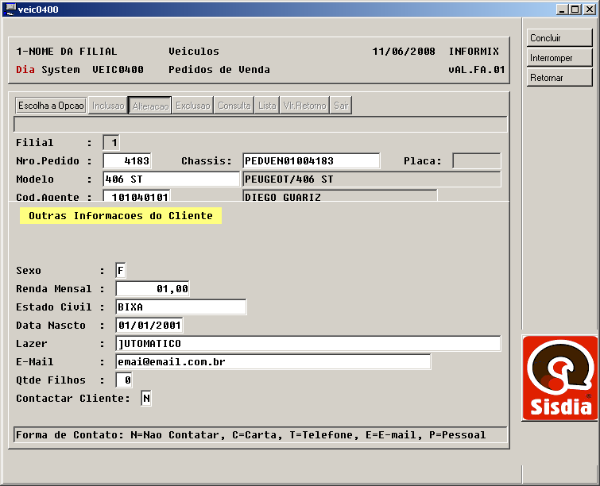This screenshot has width=600, height=486.
Task: Click the DIEGO GUARIZ agent name field
Action: (340, 196)
